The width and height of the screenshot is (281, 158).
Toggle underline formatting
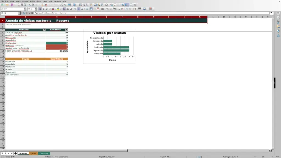click(x=47, y=9)
